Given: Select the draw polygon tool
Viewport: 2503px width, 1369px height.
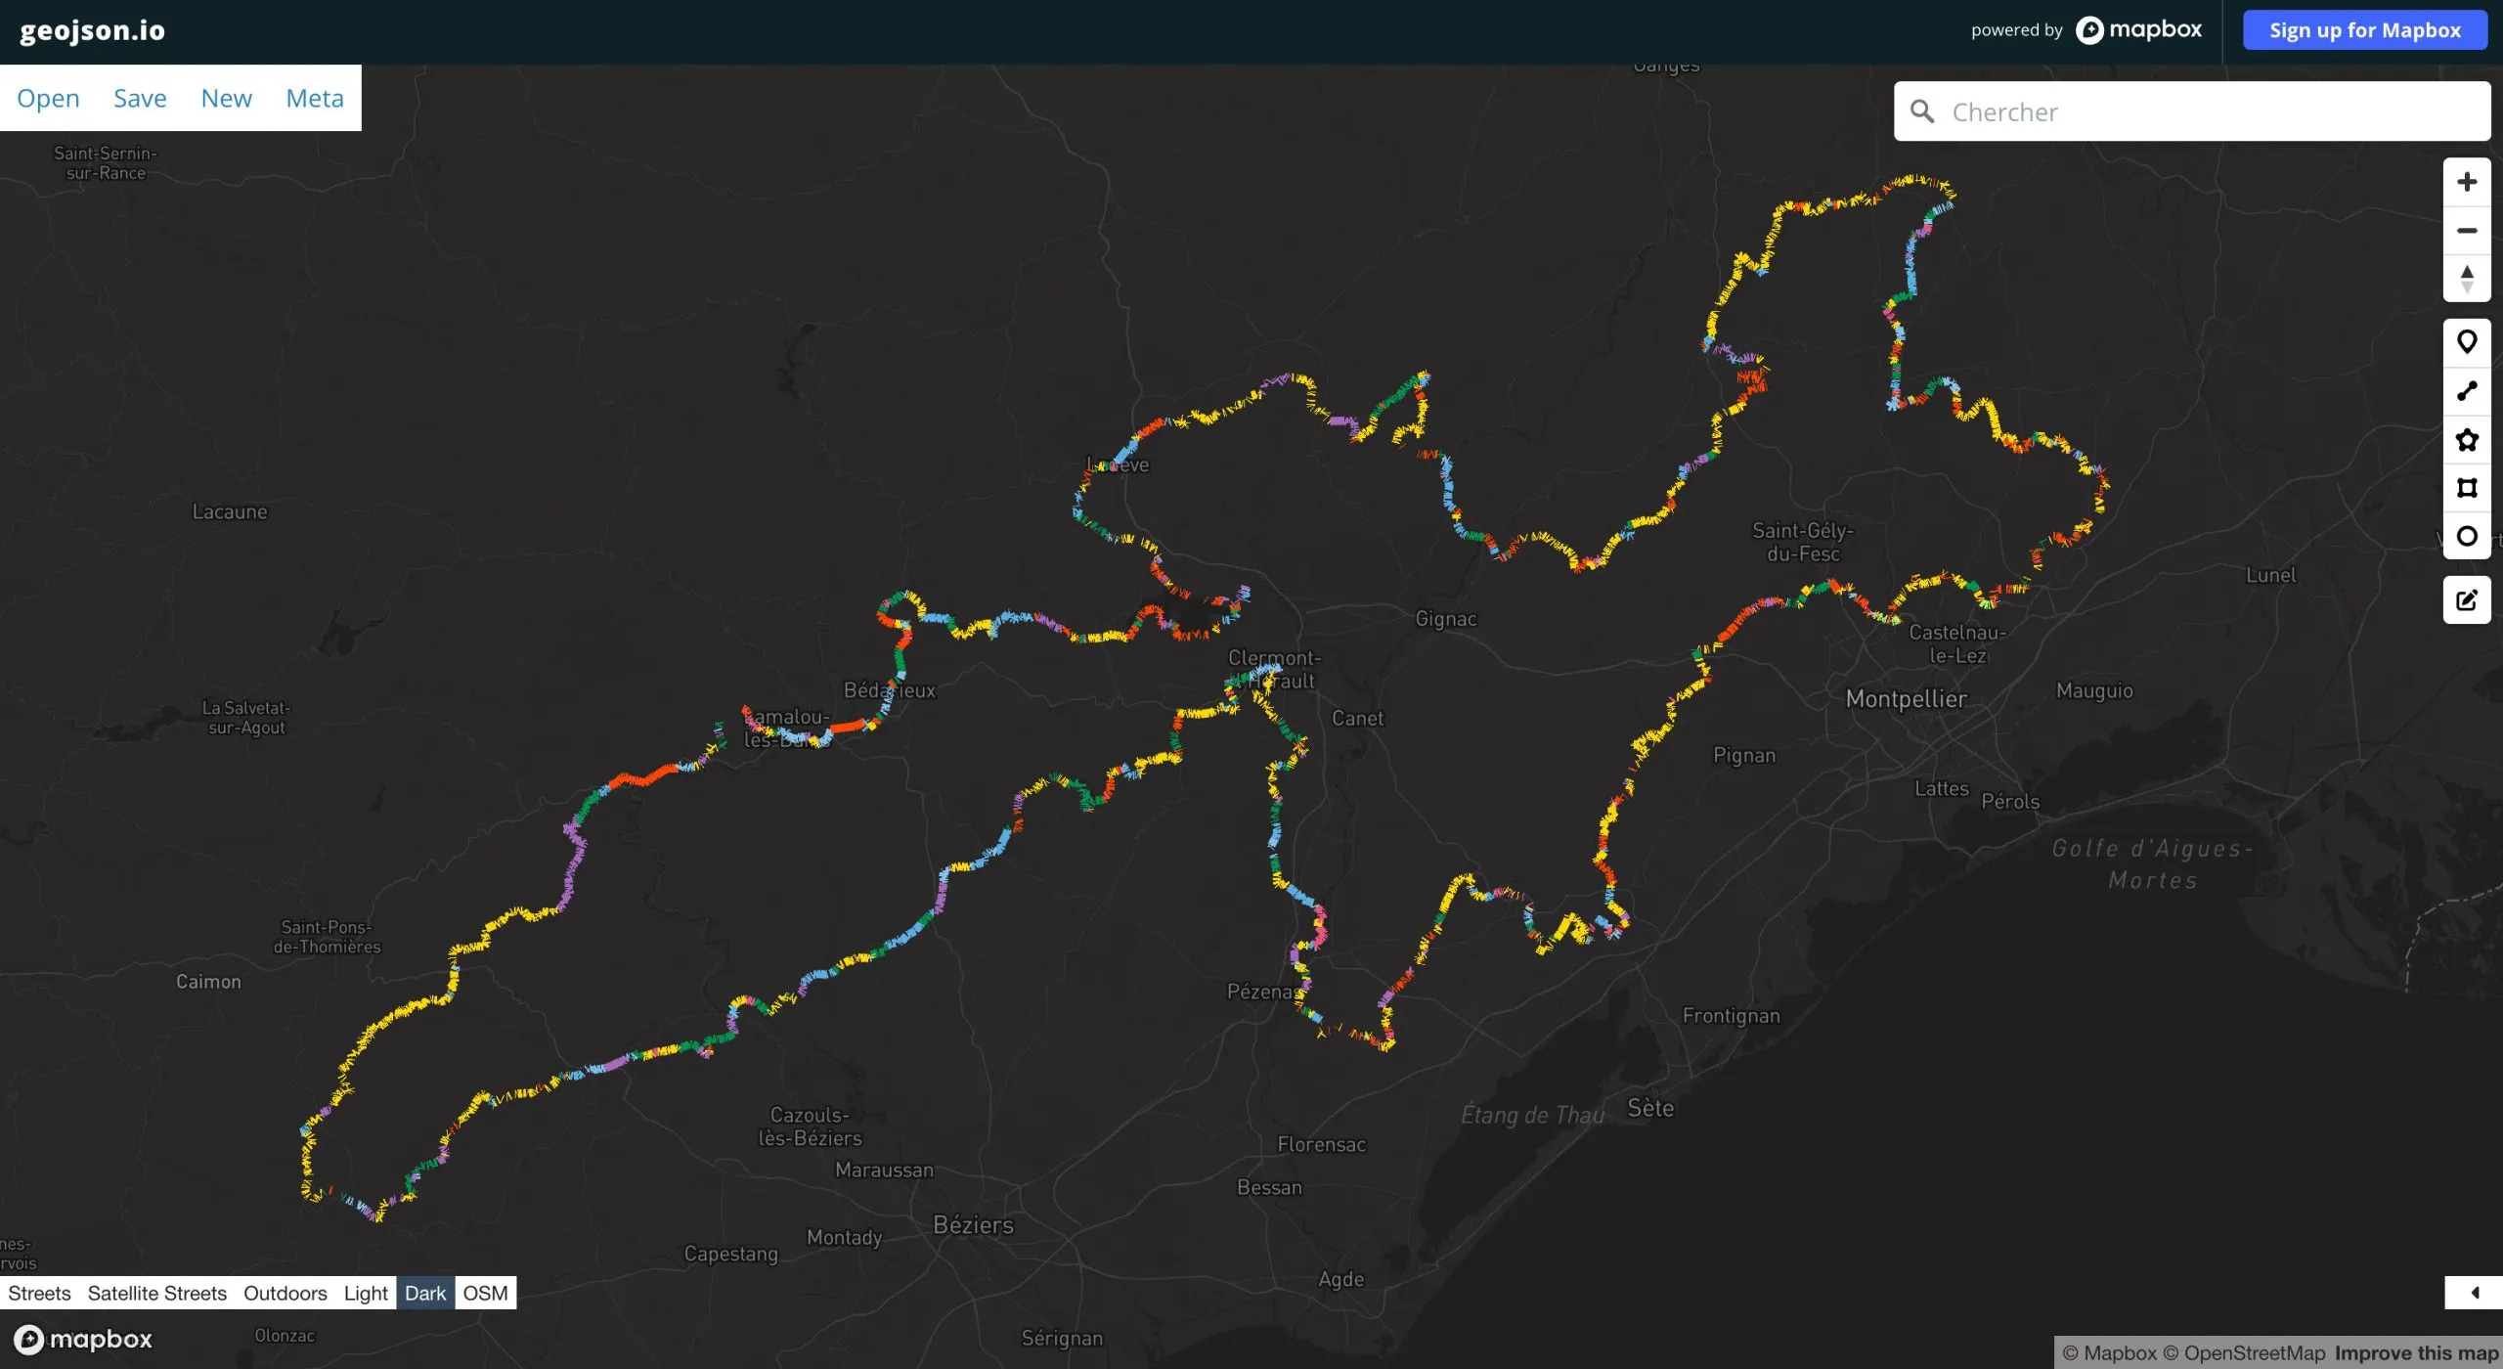Looking at the screenshot, I should click(x=2467, y=439).
